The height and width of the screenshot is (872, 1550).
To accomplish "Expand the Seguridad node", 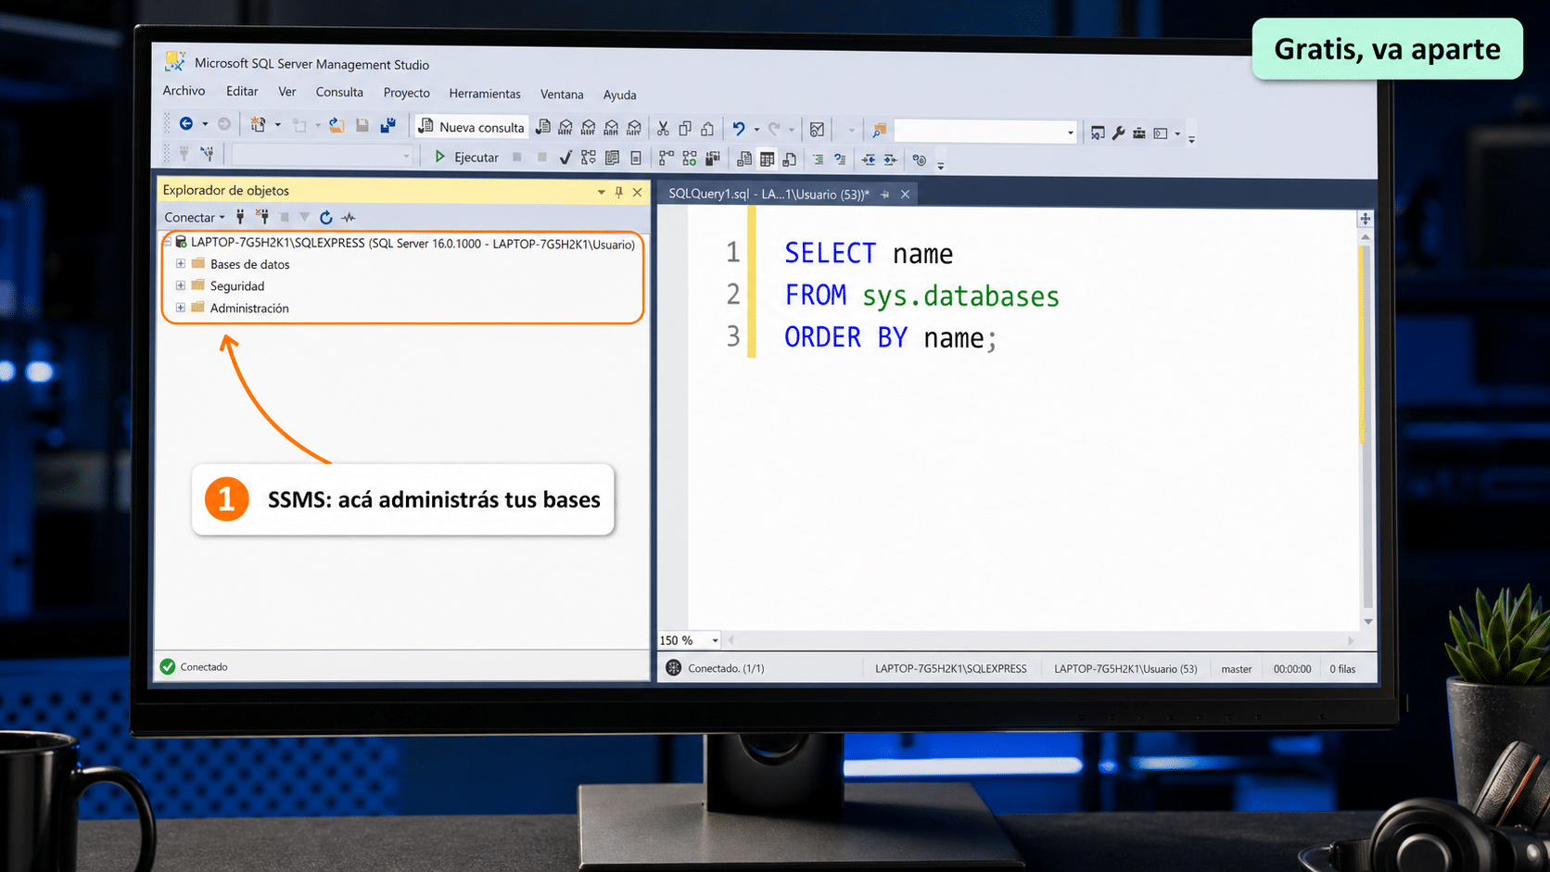I will 181,285.
